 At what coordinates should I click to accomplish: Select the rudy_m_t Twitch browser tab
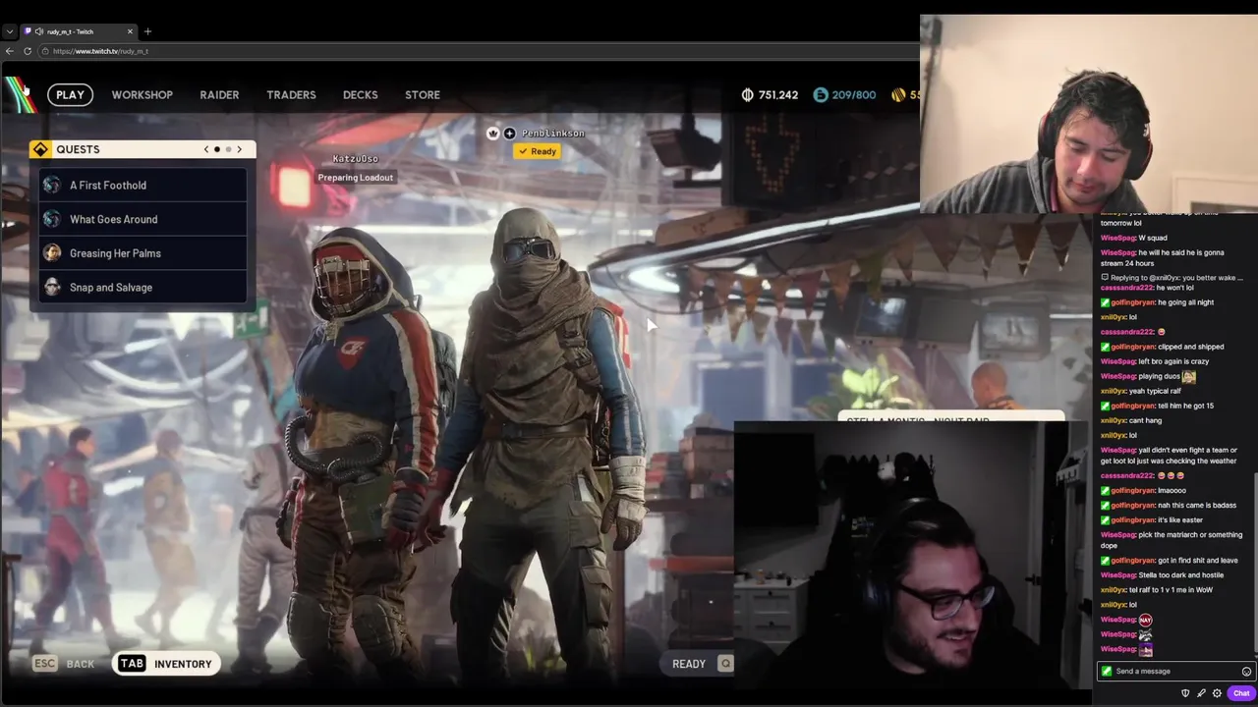pos(80,31)
